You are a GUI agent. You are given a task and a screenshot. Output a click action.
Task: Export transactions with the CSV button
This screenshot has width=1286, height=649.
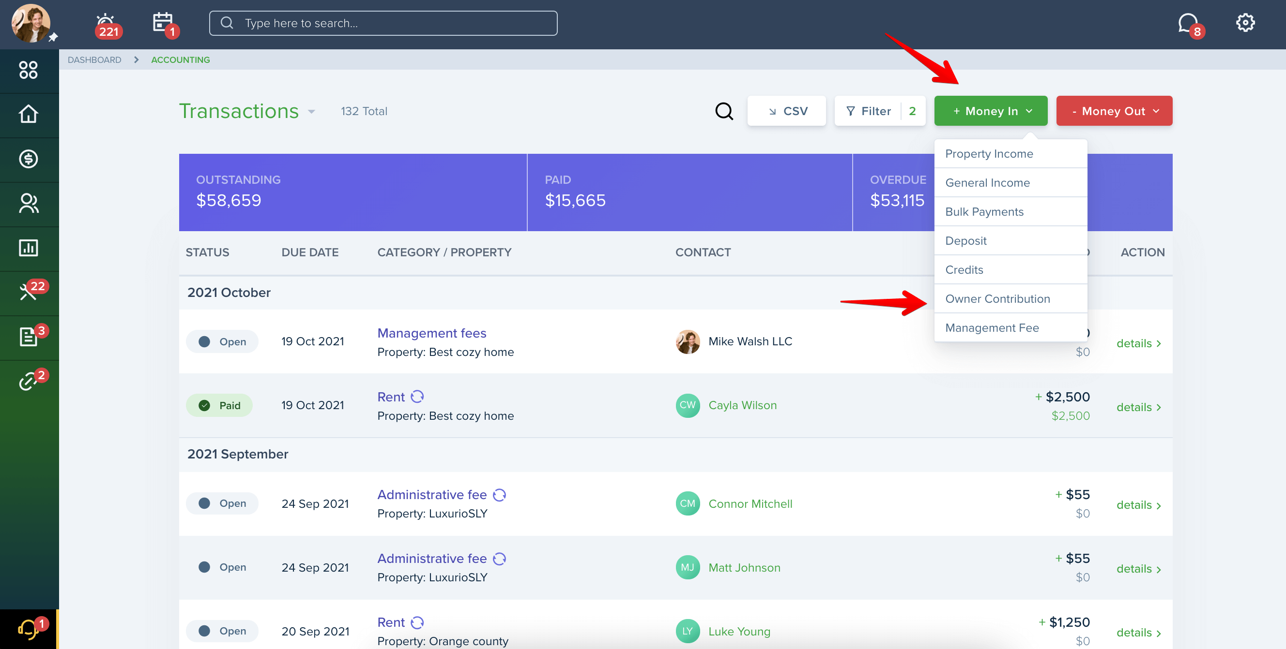[x=786, y=111]
